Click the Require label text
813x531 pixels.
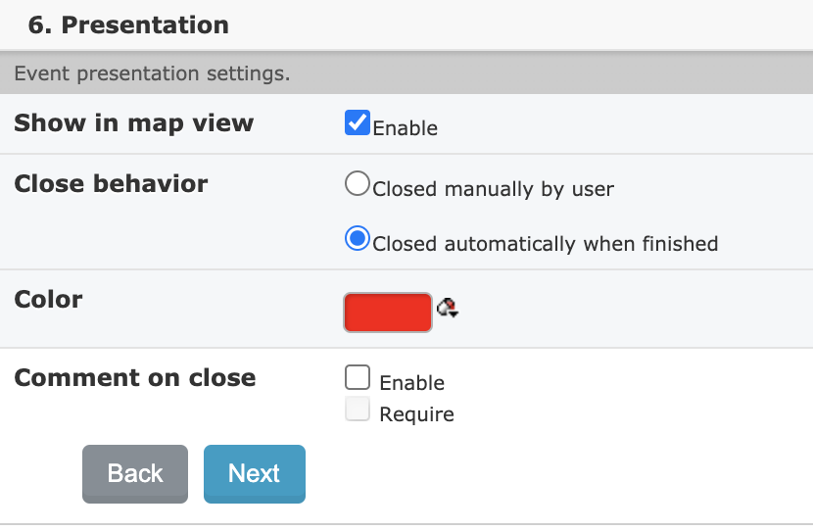pos(417,414)
